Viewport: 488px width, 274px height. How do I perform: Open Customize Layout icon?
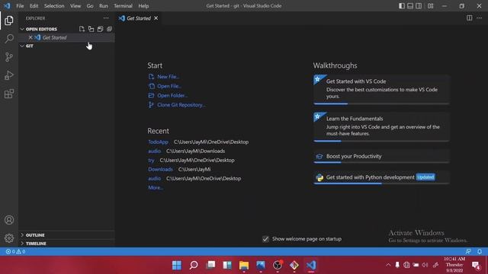click(x=430, y=5)
